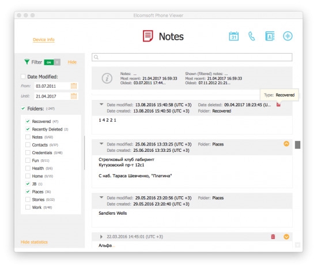Open the compass browser icon

(x=288, y=36)
